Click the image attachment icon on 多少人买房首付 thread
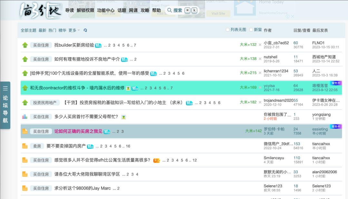Viewport: 348px width, 199px height. (123, 117)
